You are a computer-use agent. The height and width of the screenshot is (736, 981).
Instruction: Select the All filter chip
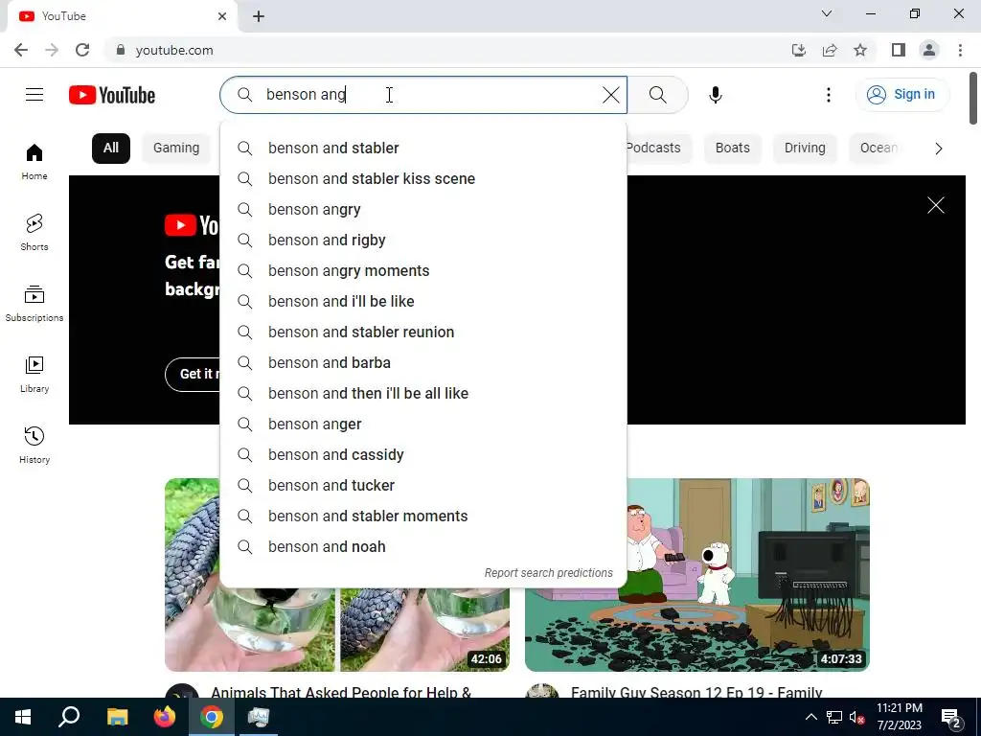(111, 149)
